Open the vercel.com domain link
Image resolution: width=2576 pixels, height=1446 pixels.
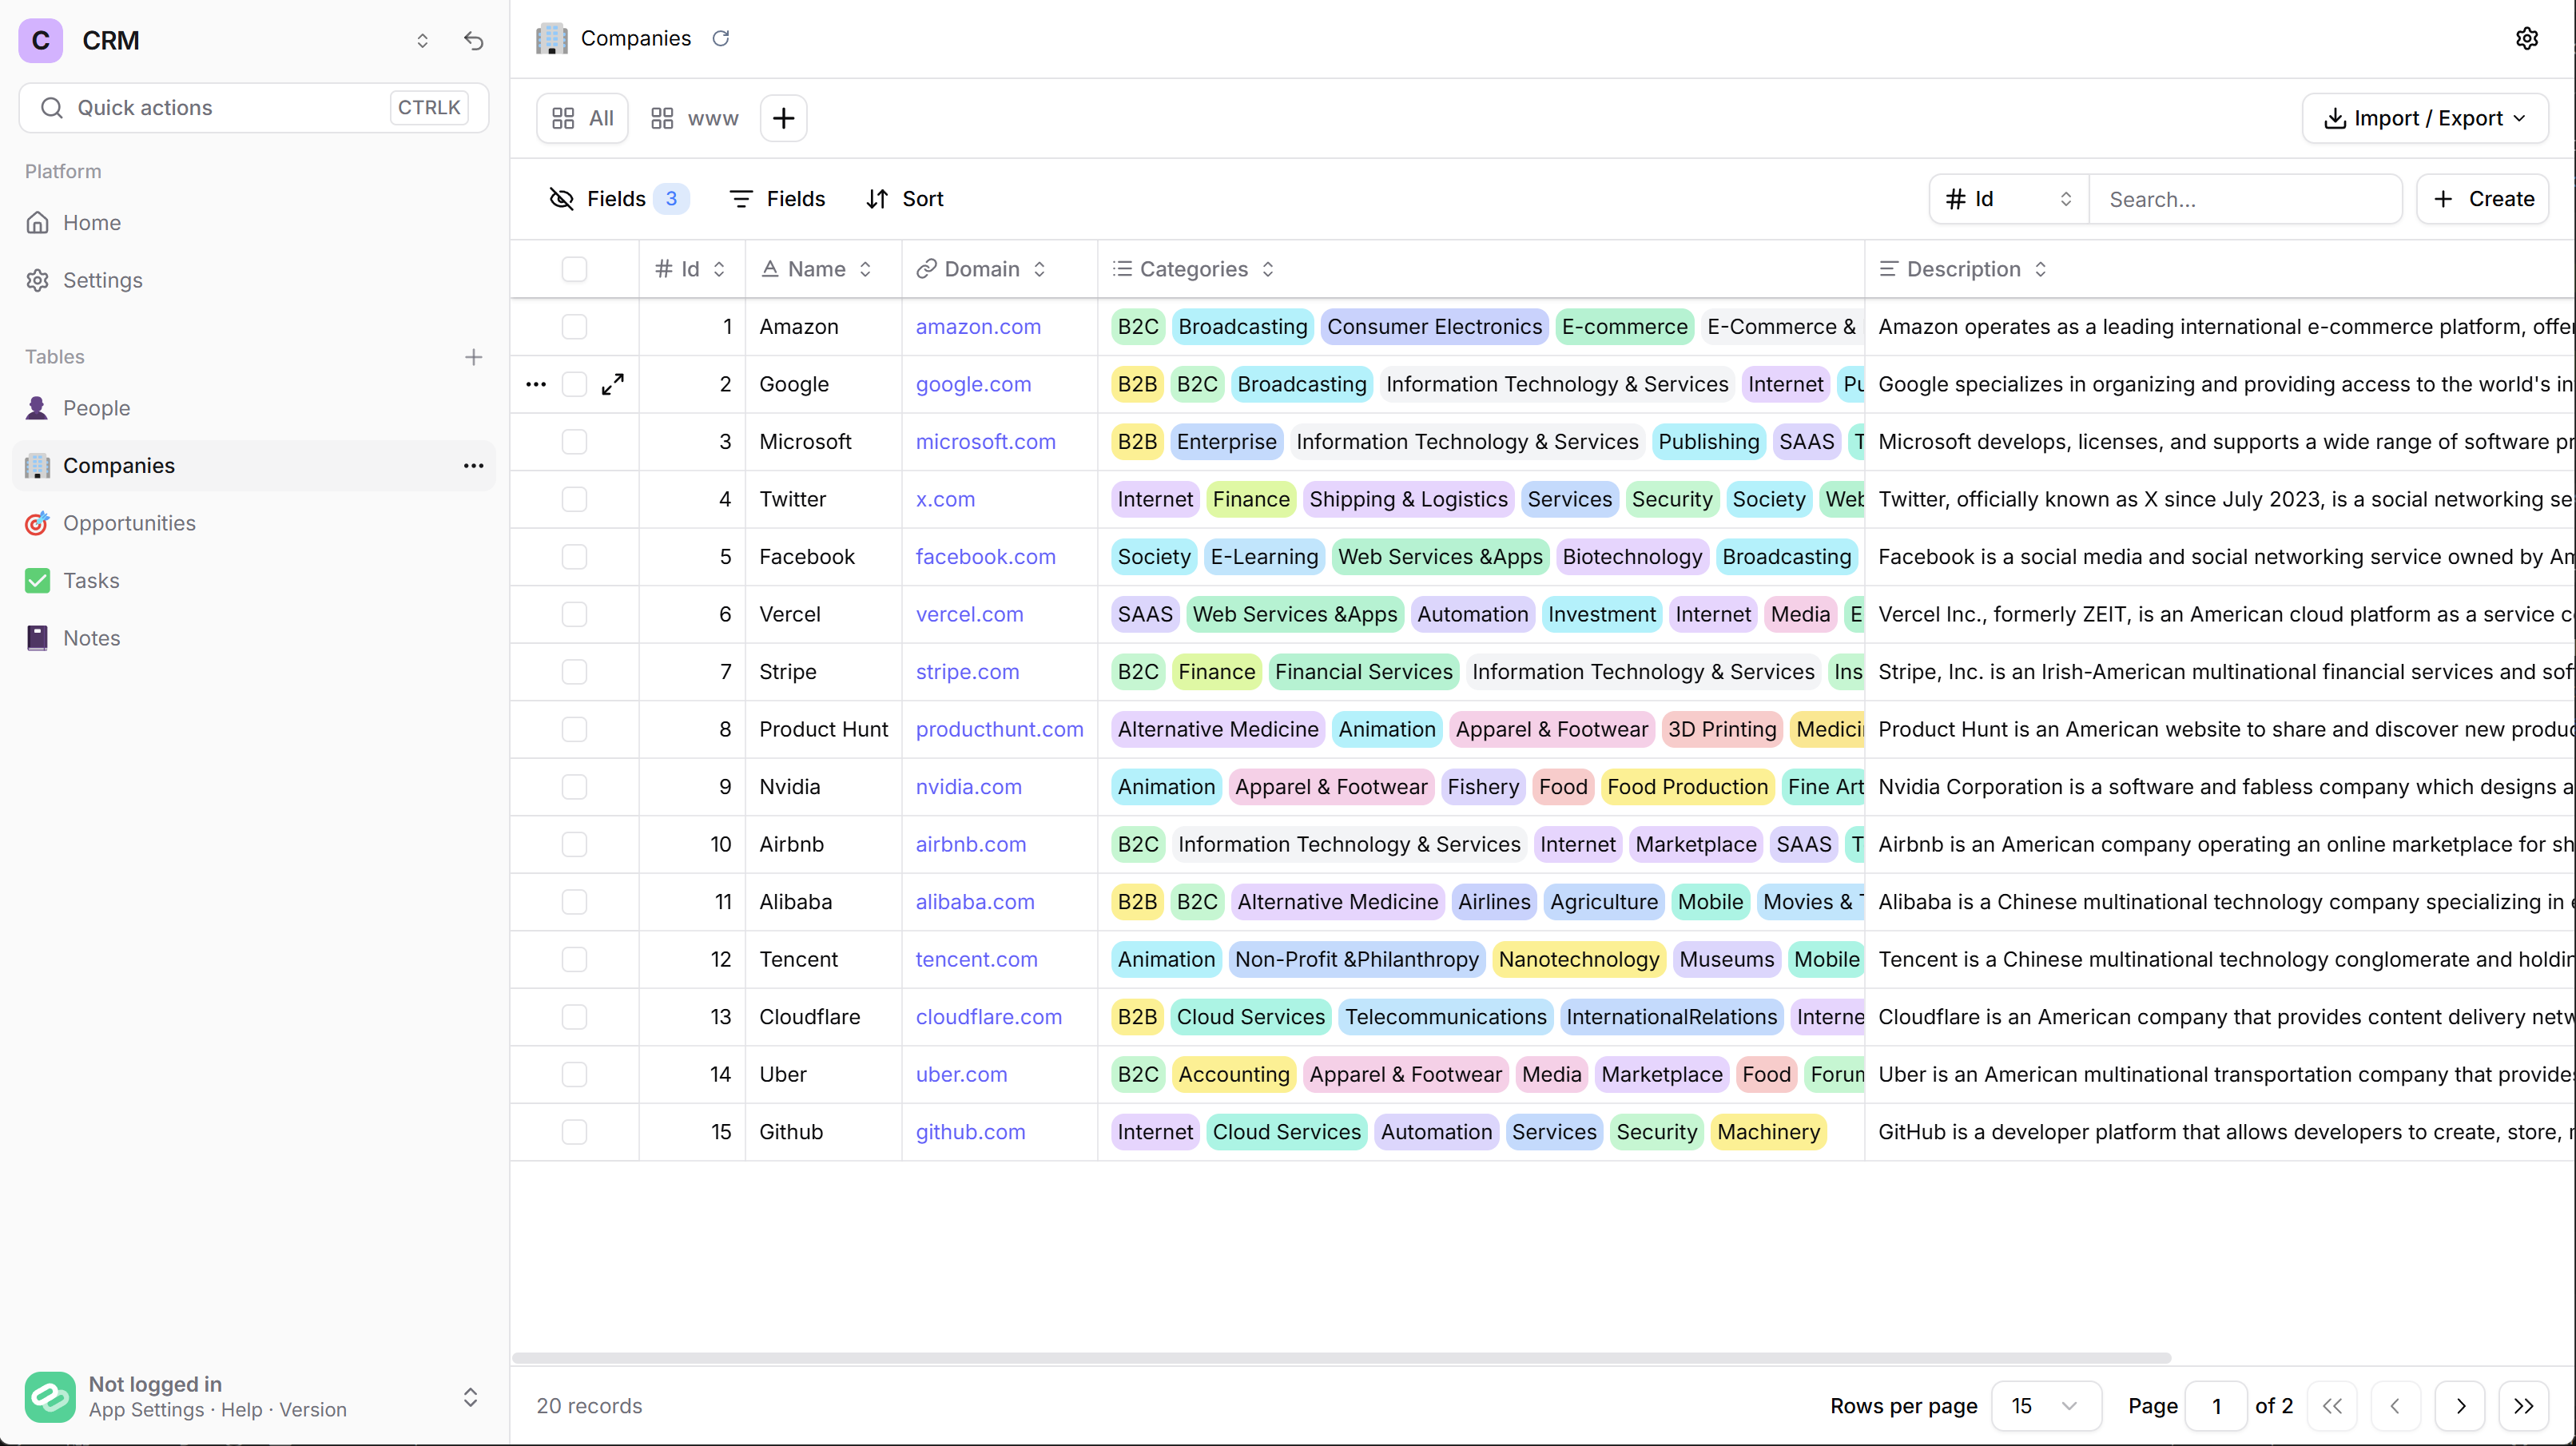969,614
